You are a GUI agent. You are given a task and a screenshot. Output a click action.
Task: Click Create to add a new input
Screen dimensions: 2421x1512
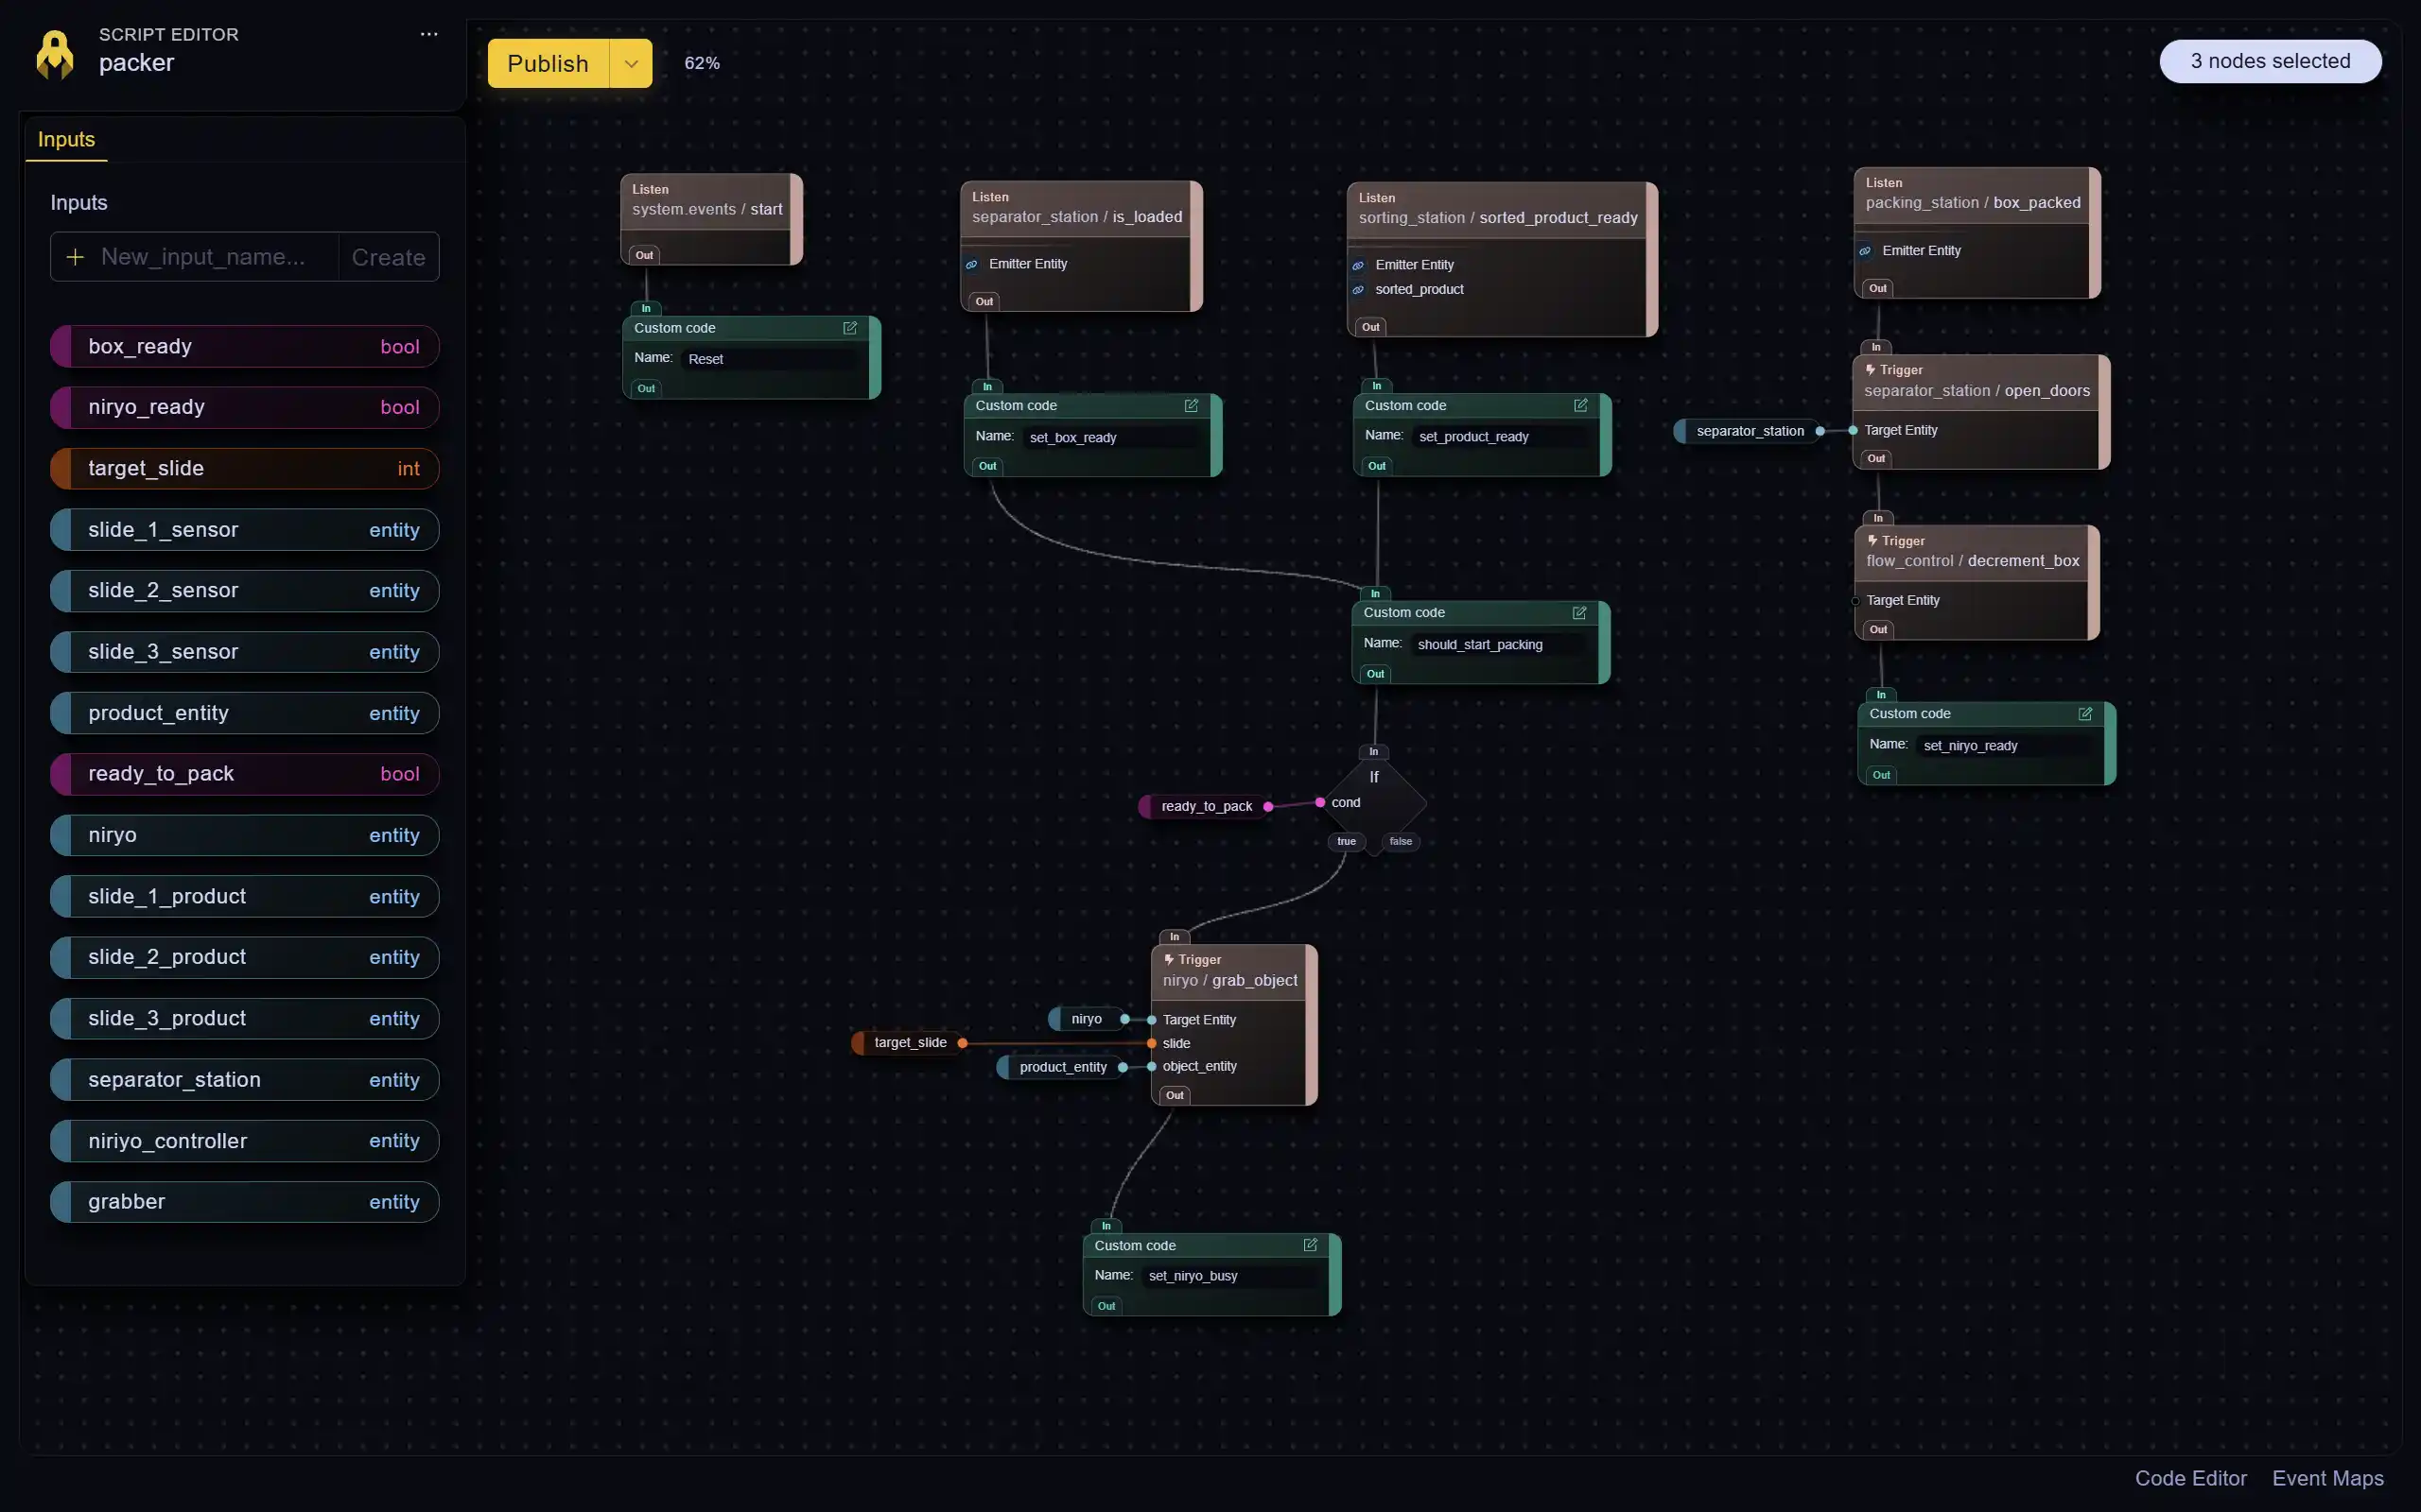(x=388, y=257)
